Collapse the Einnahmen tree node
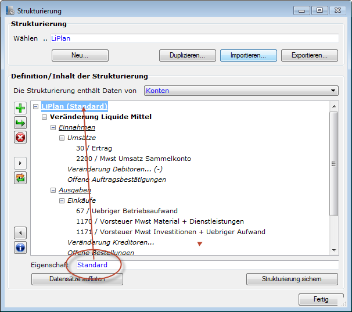This screenshot has height=312, width=352. coord(53,128)
